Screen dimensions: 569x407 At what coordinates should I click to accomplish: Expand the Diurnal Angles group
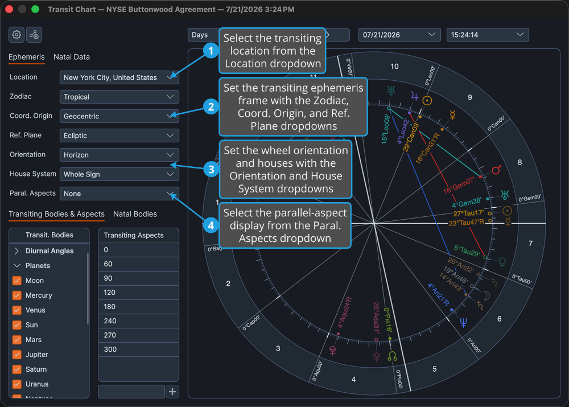[x=17, y=251]
